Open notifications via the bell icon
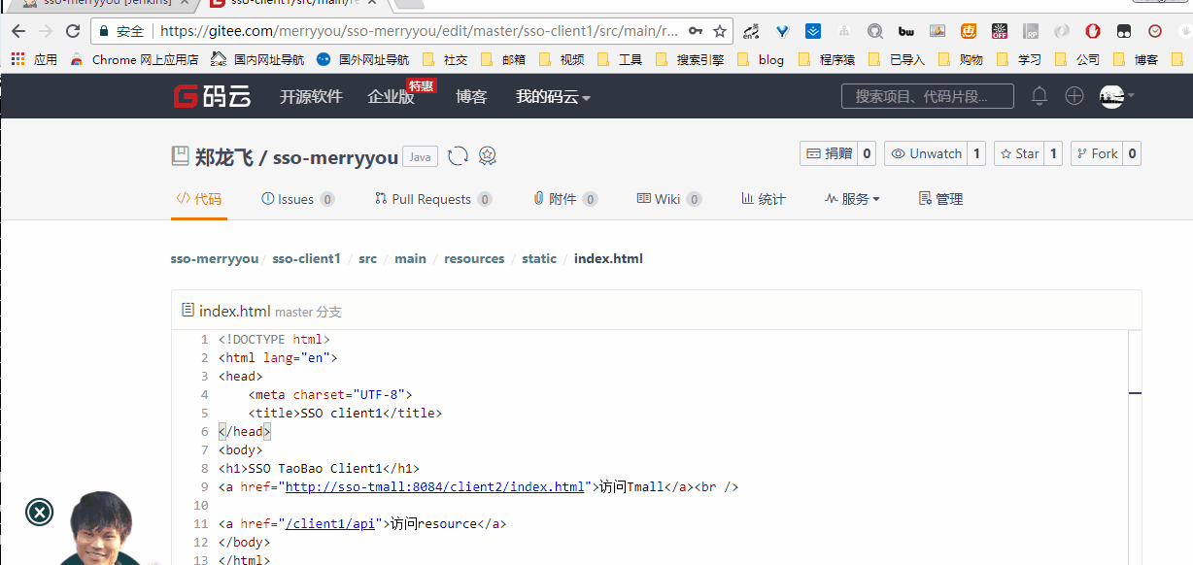The height and width of the screenshot is (565, 1193). tap(1039, 95)
